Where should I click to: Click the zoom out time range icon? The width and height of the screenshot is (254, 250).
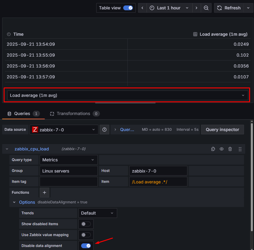[206, 8]
